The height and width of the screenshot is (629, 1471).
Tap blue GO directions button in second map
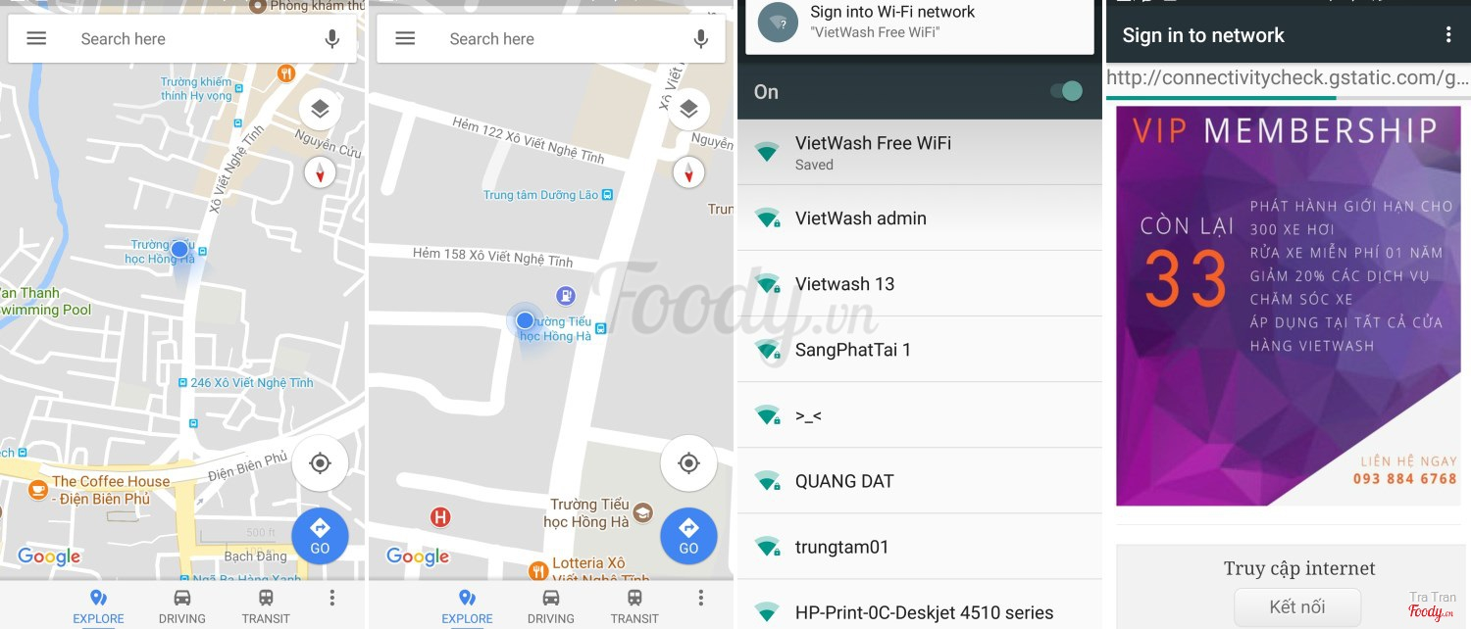point(688,537)
